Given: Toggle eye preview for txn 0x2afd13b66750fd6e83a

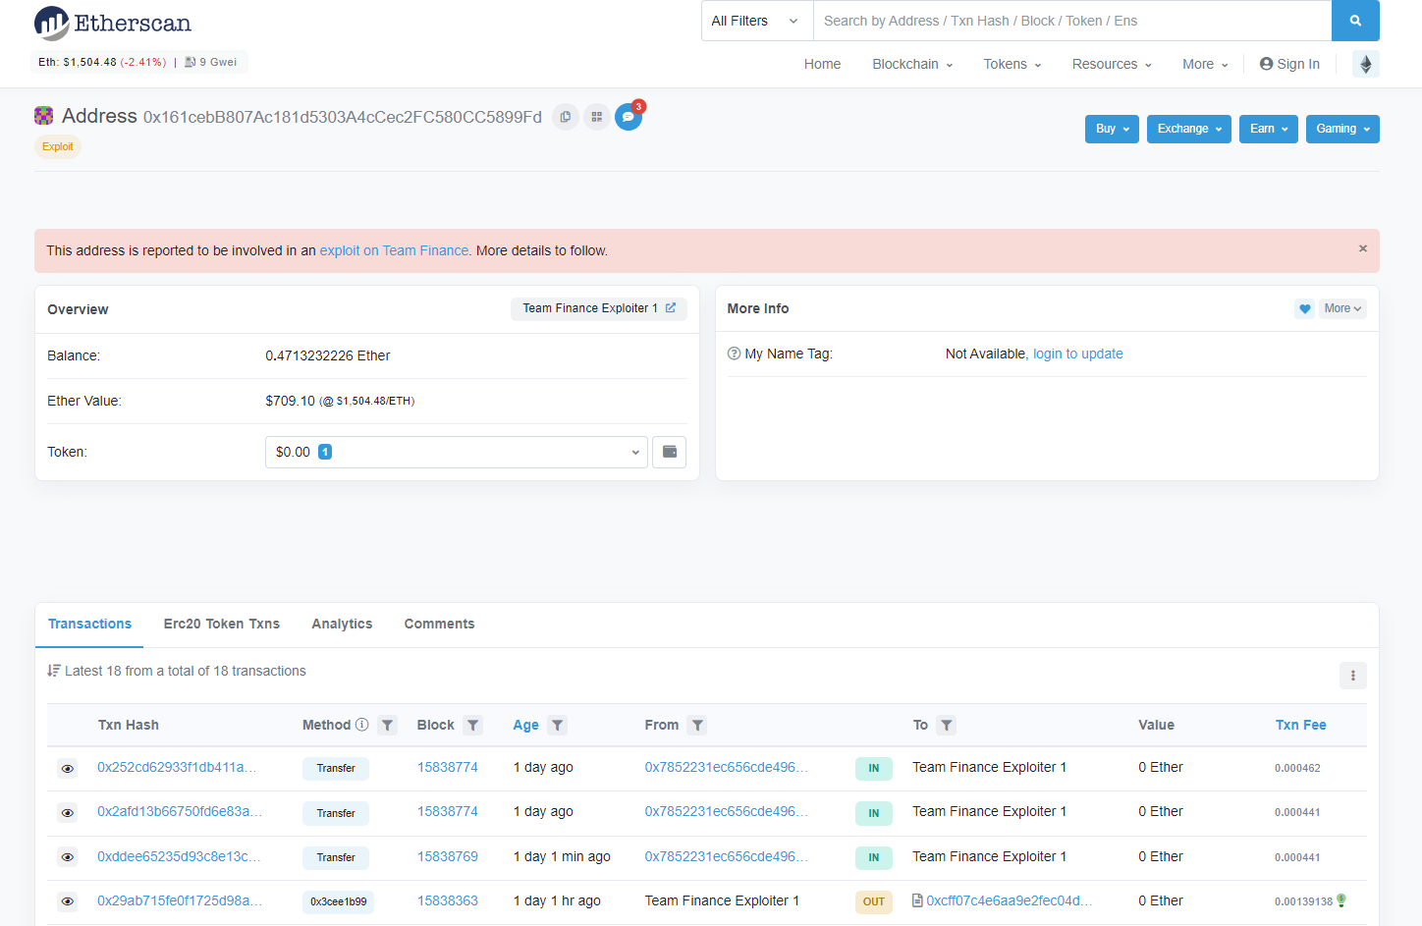Looking at the screenshot, I should point(68,813).
